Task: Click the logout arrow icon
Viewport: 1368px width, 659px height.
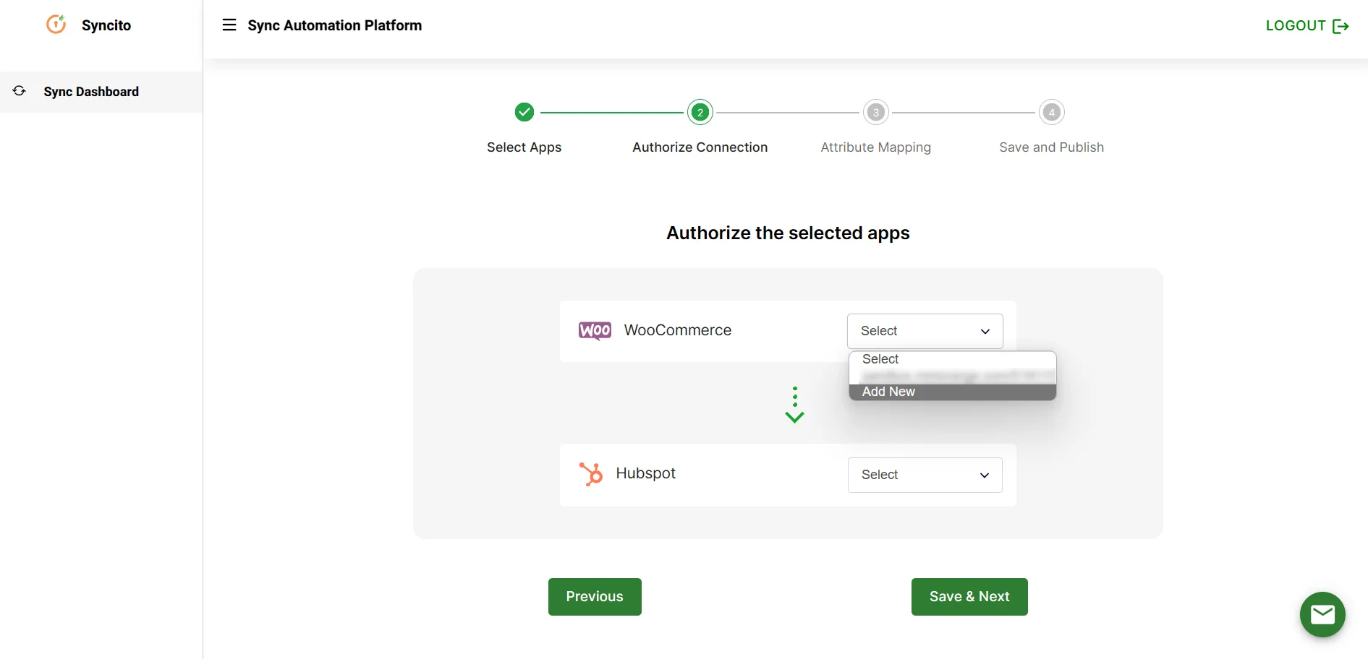Action: coord(1342,25)
